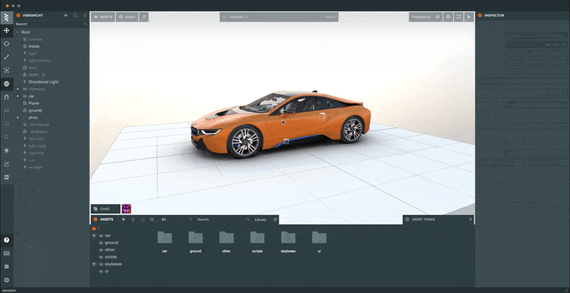Expand the skyboxes folder in assets tree

click(x=94, y=264)
